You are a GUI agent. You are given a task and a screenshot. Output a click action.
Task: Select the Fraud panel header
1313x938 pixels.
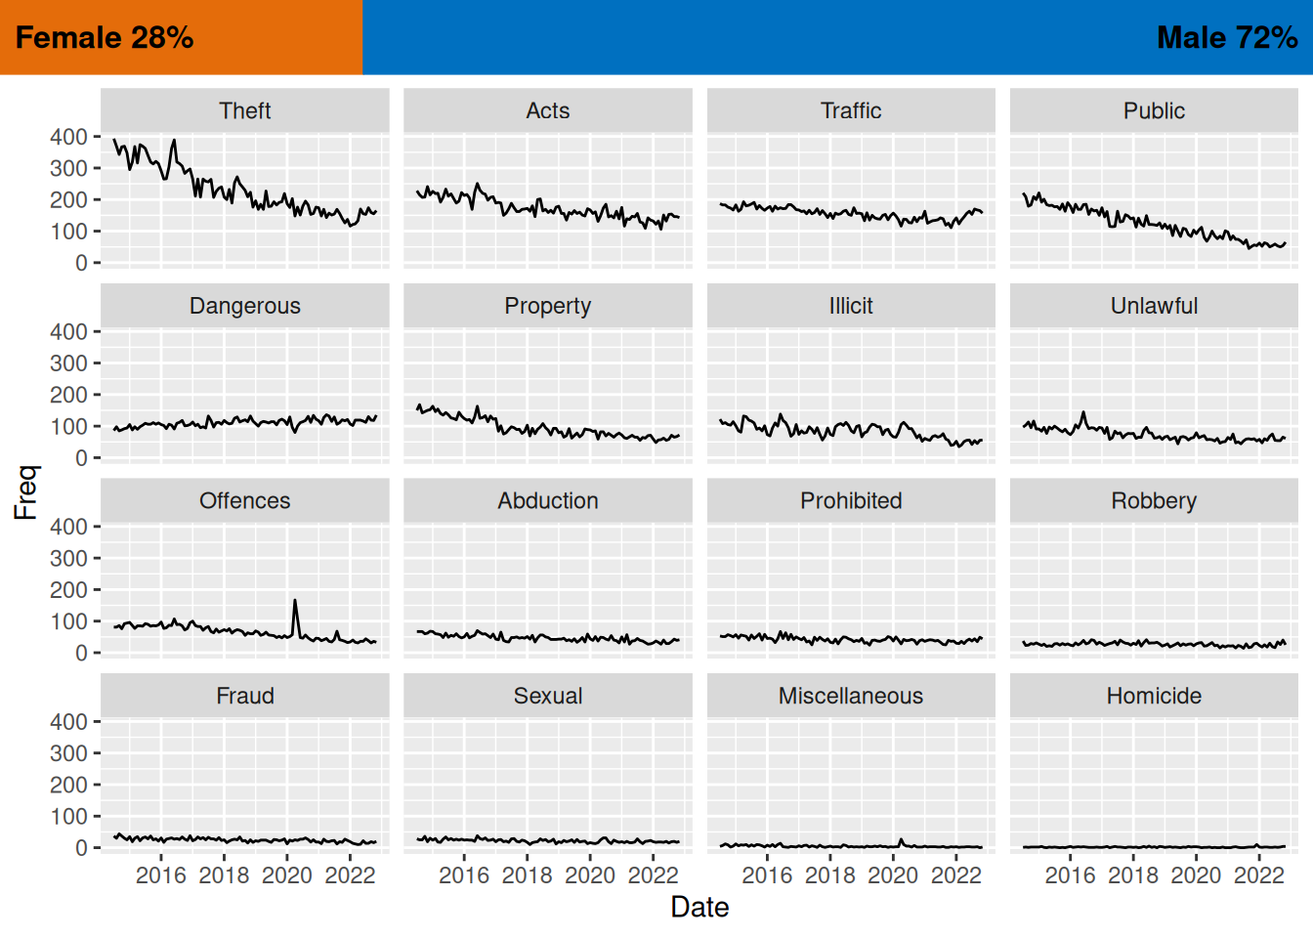(x=245, y=696)
